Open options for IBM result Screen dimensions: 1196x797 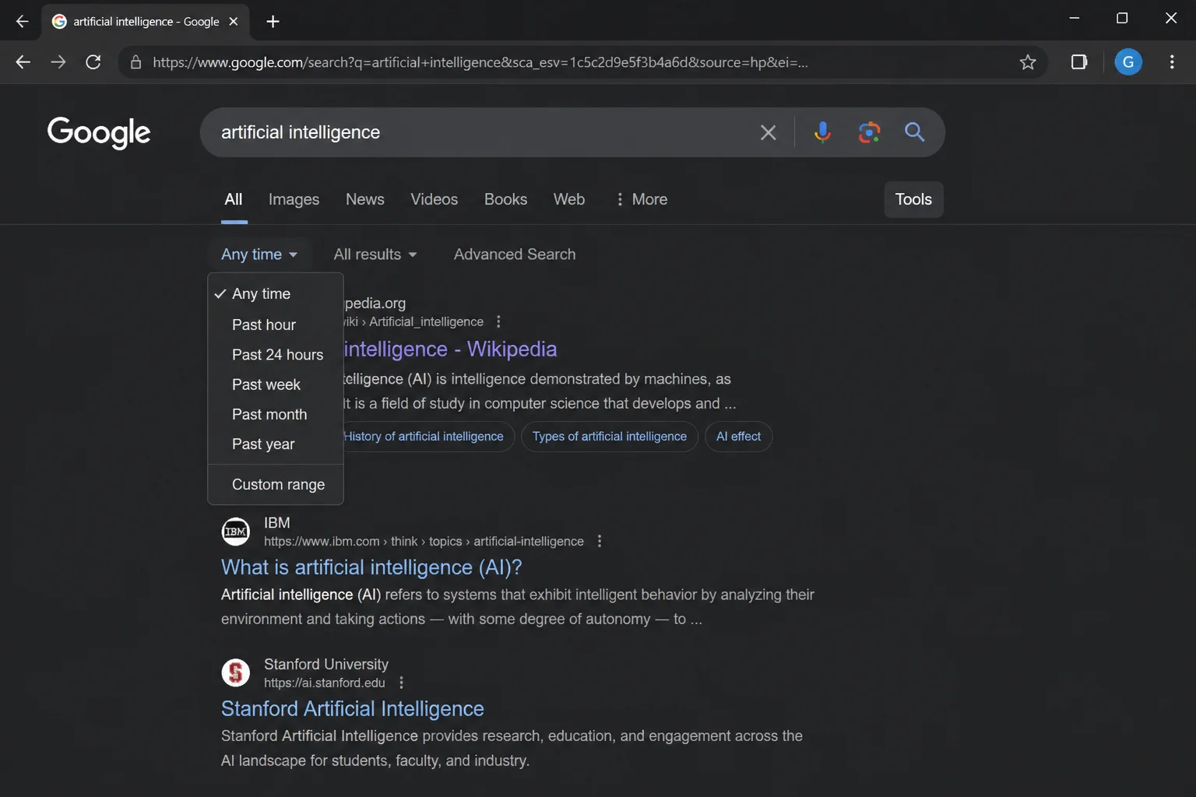(x=599, y=541)
